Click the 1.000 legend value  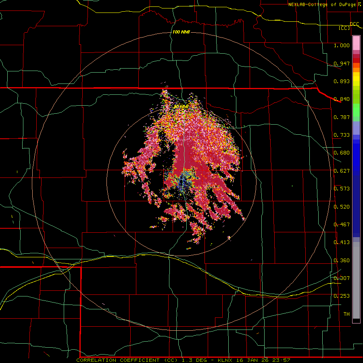(342, 45)
